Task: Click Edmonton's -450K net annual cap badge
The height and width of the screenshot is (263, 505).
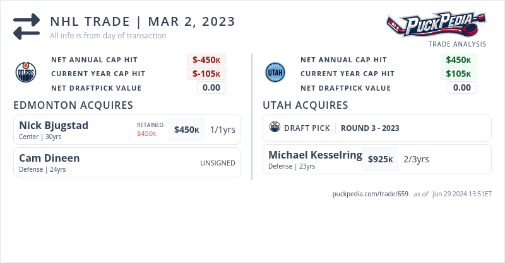Action: click(206, 60)
